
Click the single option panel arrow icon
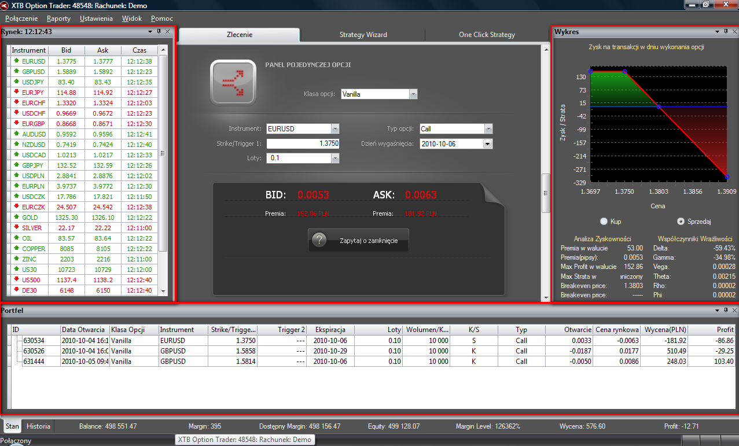pos(233,83)
